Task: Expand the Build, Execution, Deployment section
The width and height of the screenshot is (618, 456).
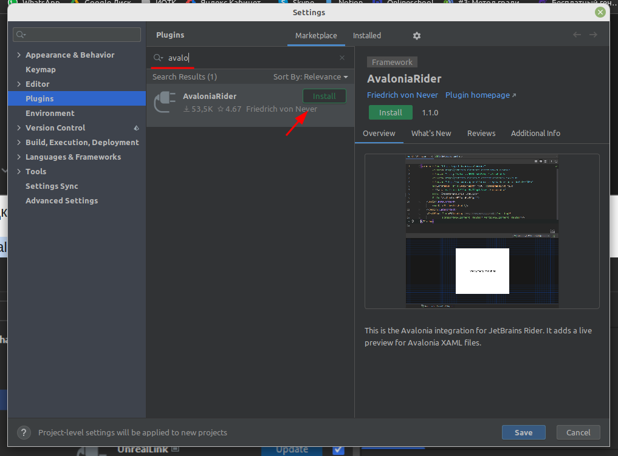Action: 19,143
